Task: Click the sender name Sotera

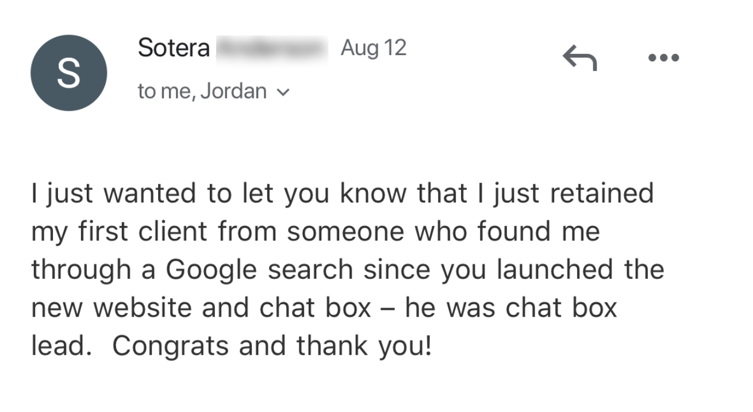Action: point(174,48)
